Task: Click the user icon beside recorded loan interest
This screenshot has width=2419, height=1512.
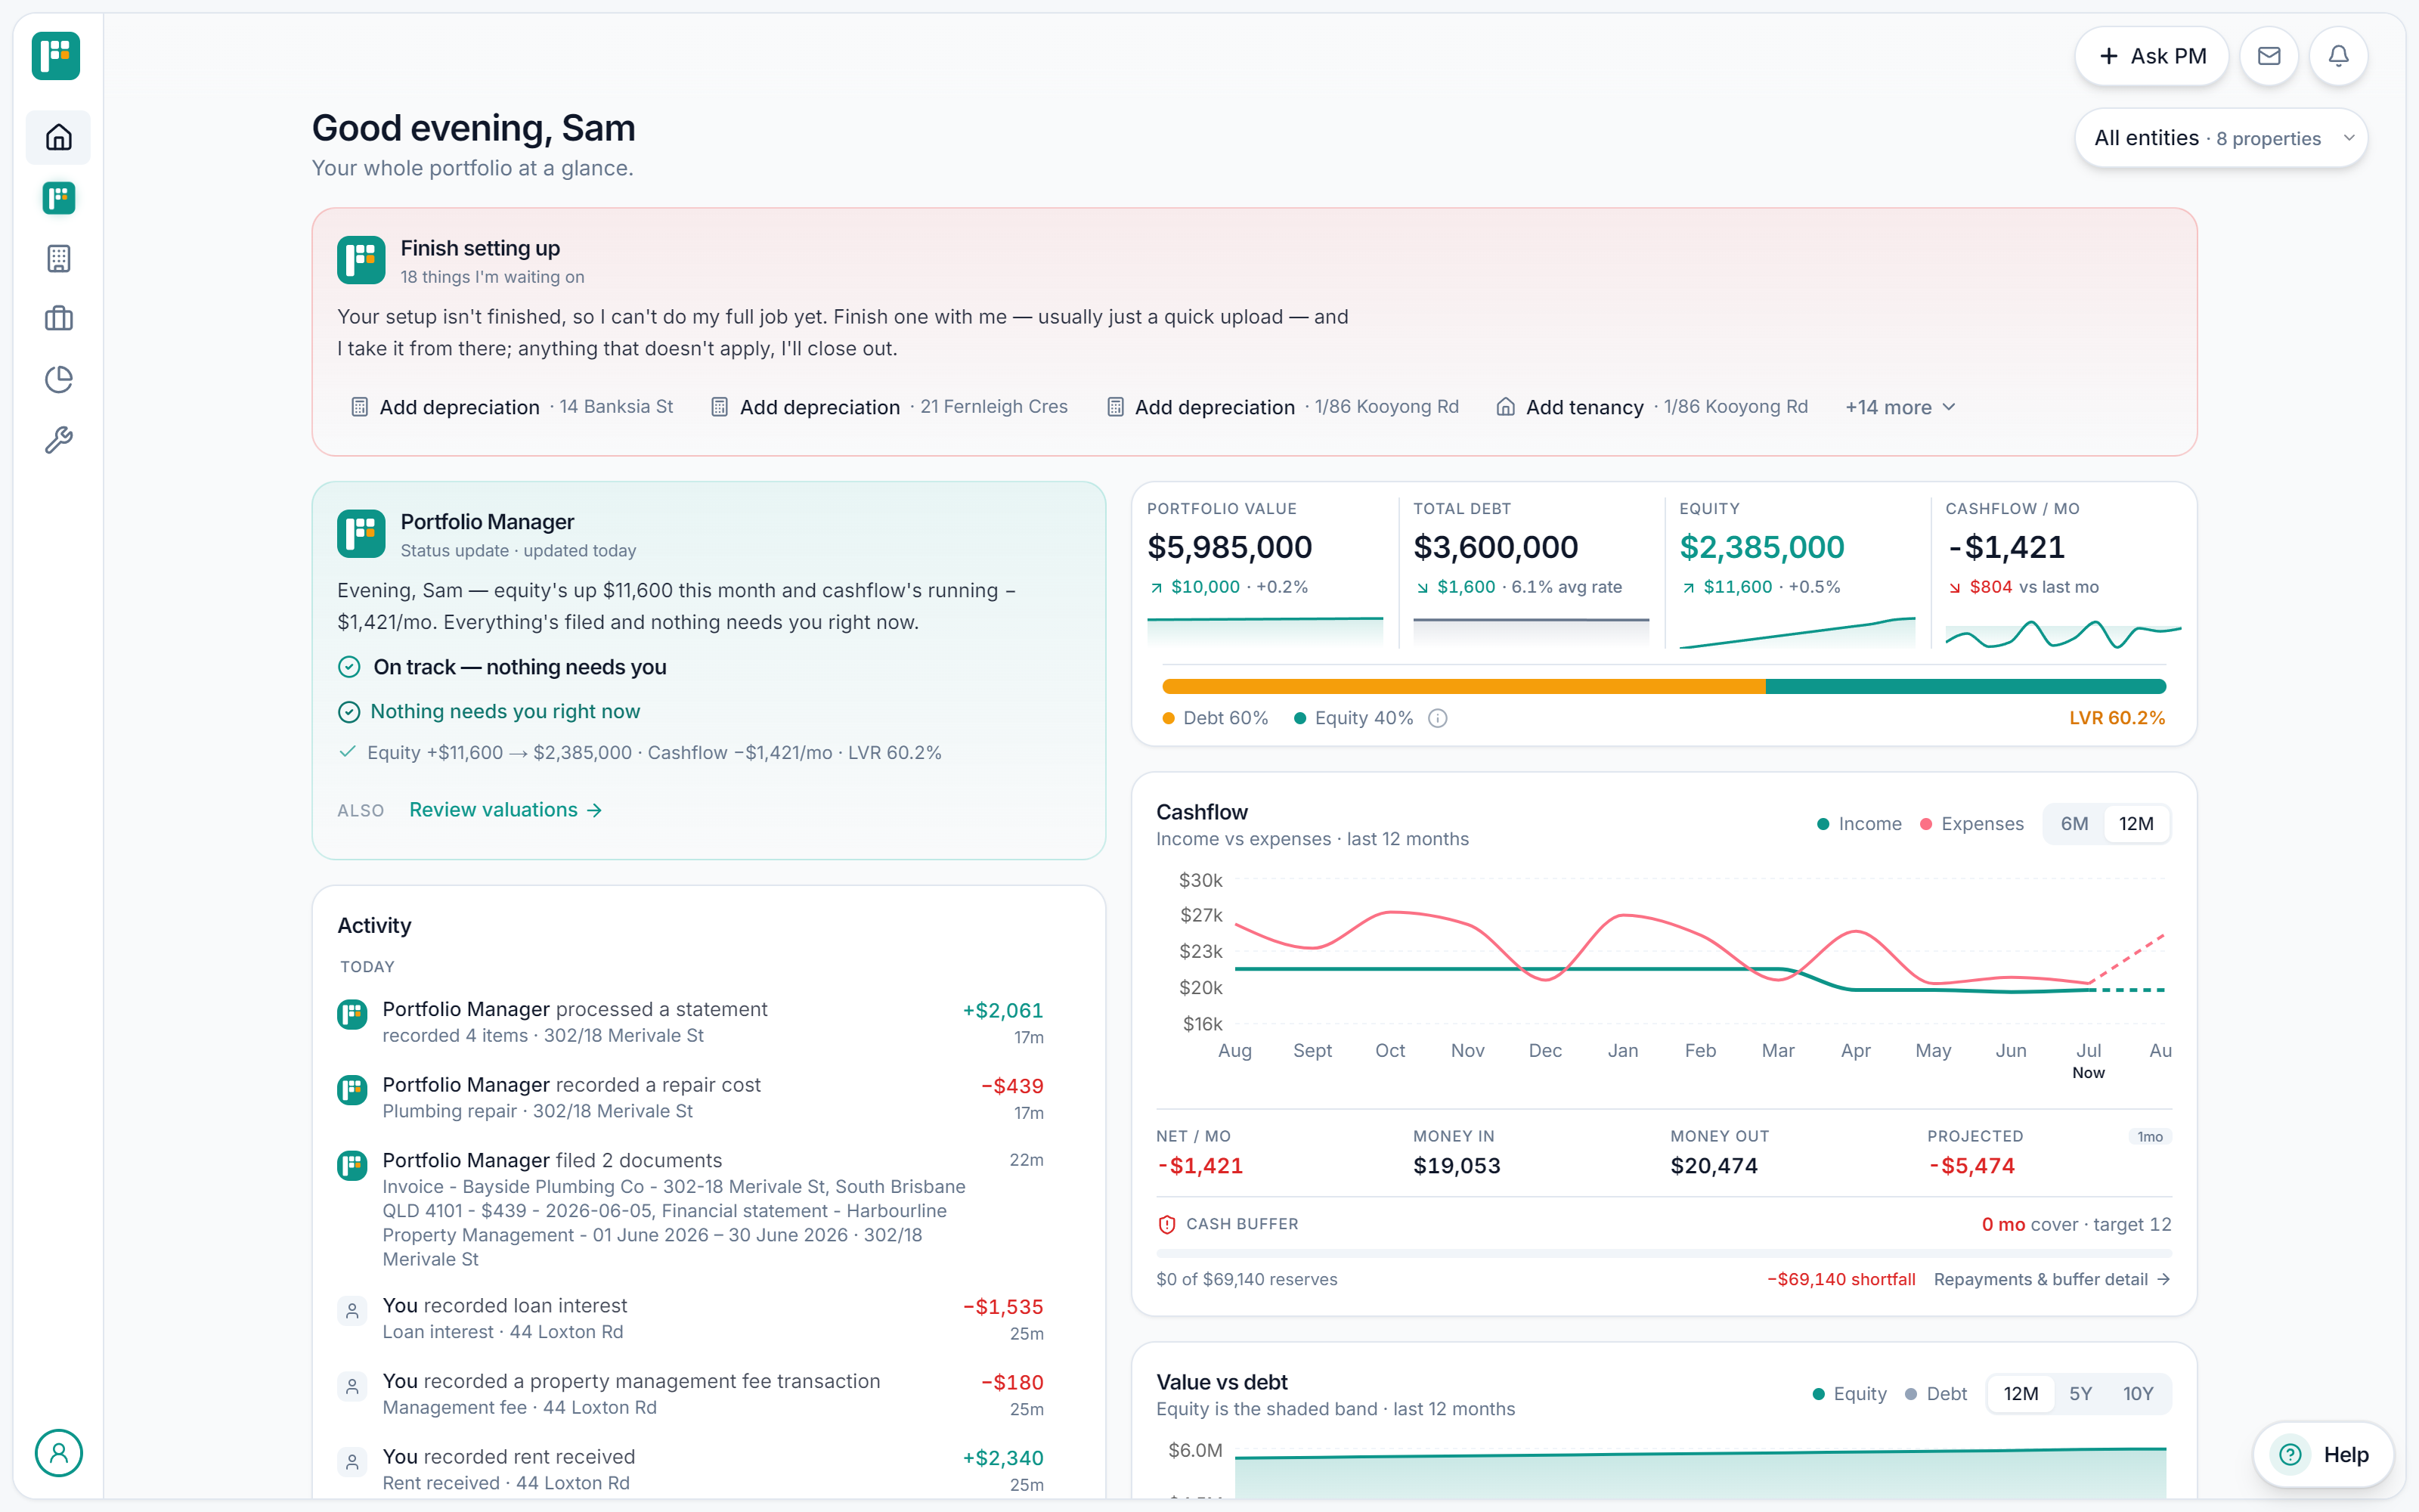Action: click(x=352, y=1311)
